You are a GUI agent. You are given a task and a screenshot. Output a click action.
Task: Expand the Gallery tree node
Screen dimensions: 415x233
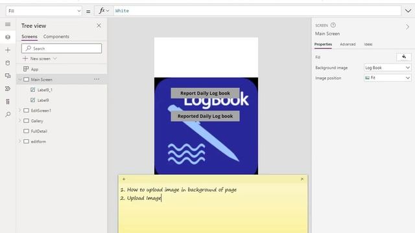[x=20, y=120]
